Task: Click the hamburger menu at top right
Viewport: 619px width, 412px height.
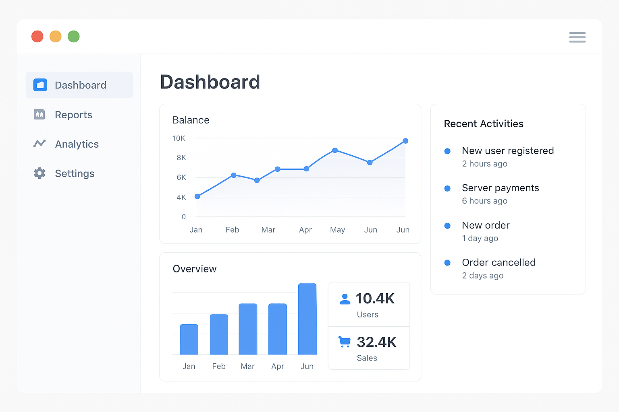Action: click(577, 37)
